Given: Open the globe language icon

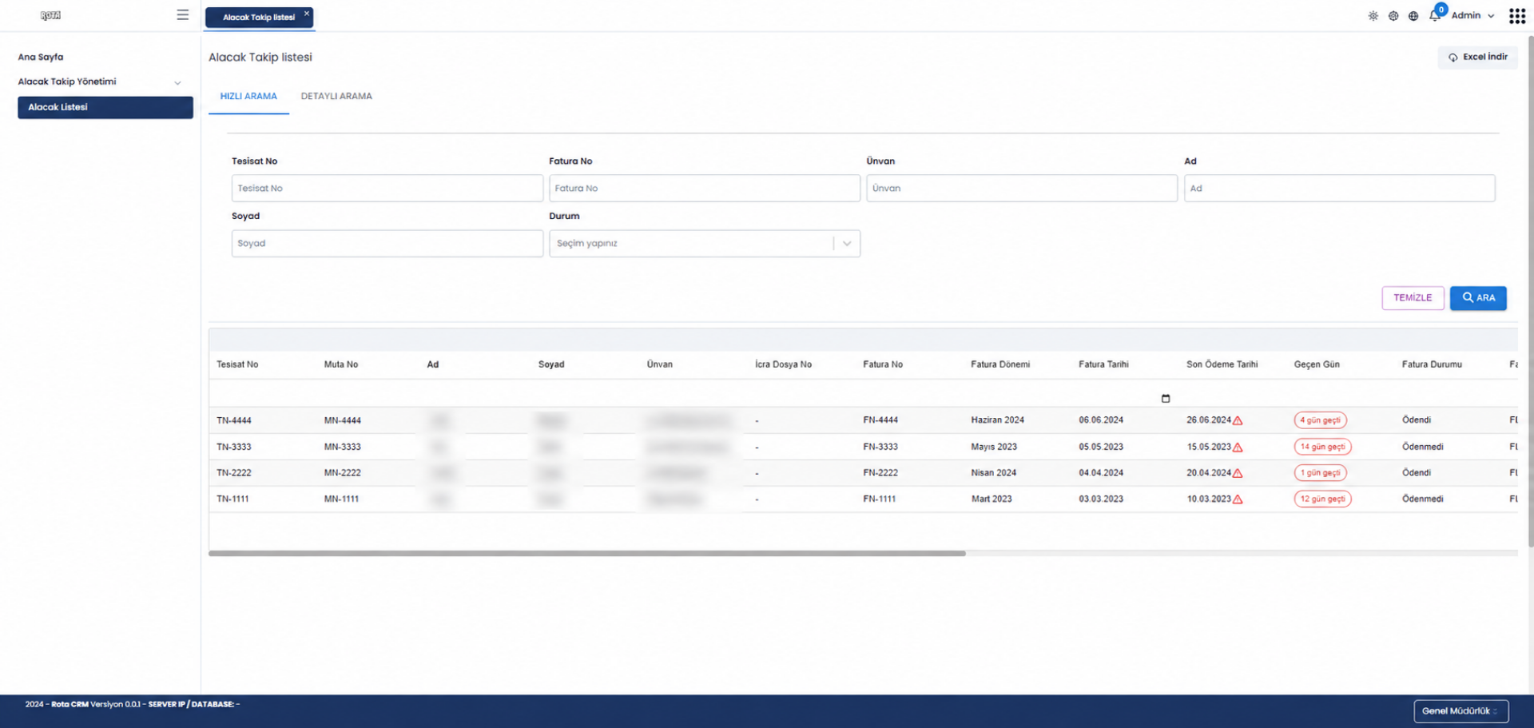Looking at the screenshot, I should pyautogui.click(x=1413, y=16).
